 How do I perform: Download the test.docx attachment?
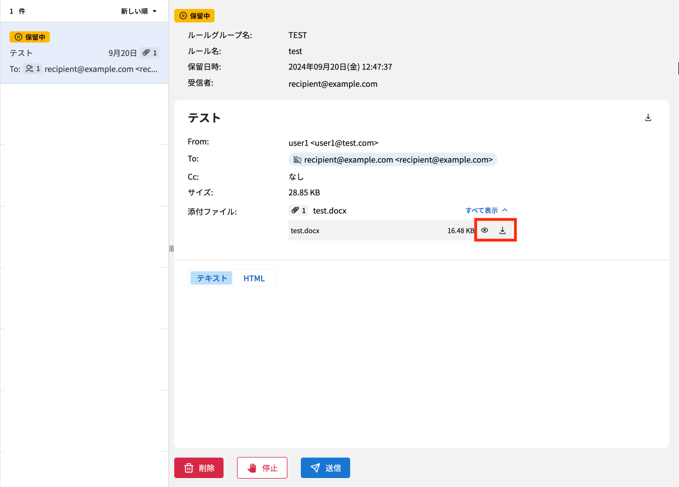[503, 230]
